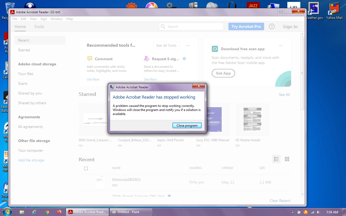Switch to the Home tab
This screenshot has height=216, width=346.
coord(20,26)
